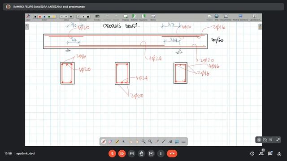The image size is (287, 161).
Task: Open left side panel tab
Action: coord(27,27)
